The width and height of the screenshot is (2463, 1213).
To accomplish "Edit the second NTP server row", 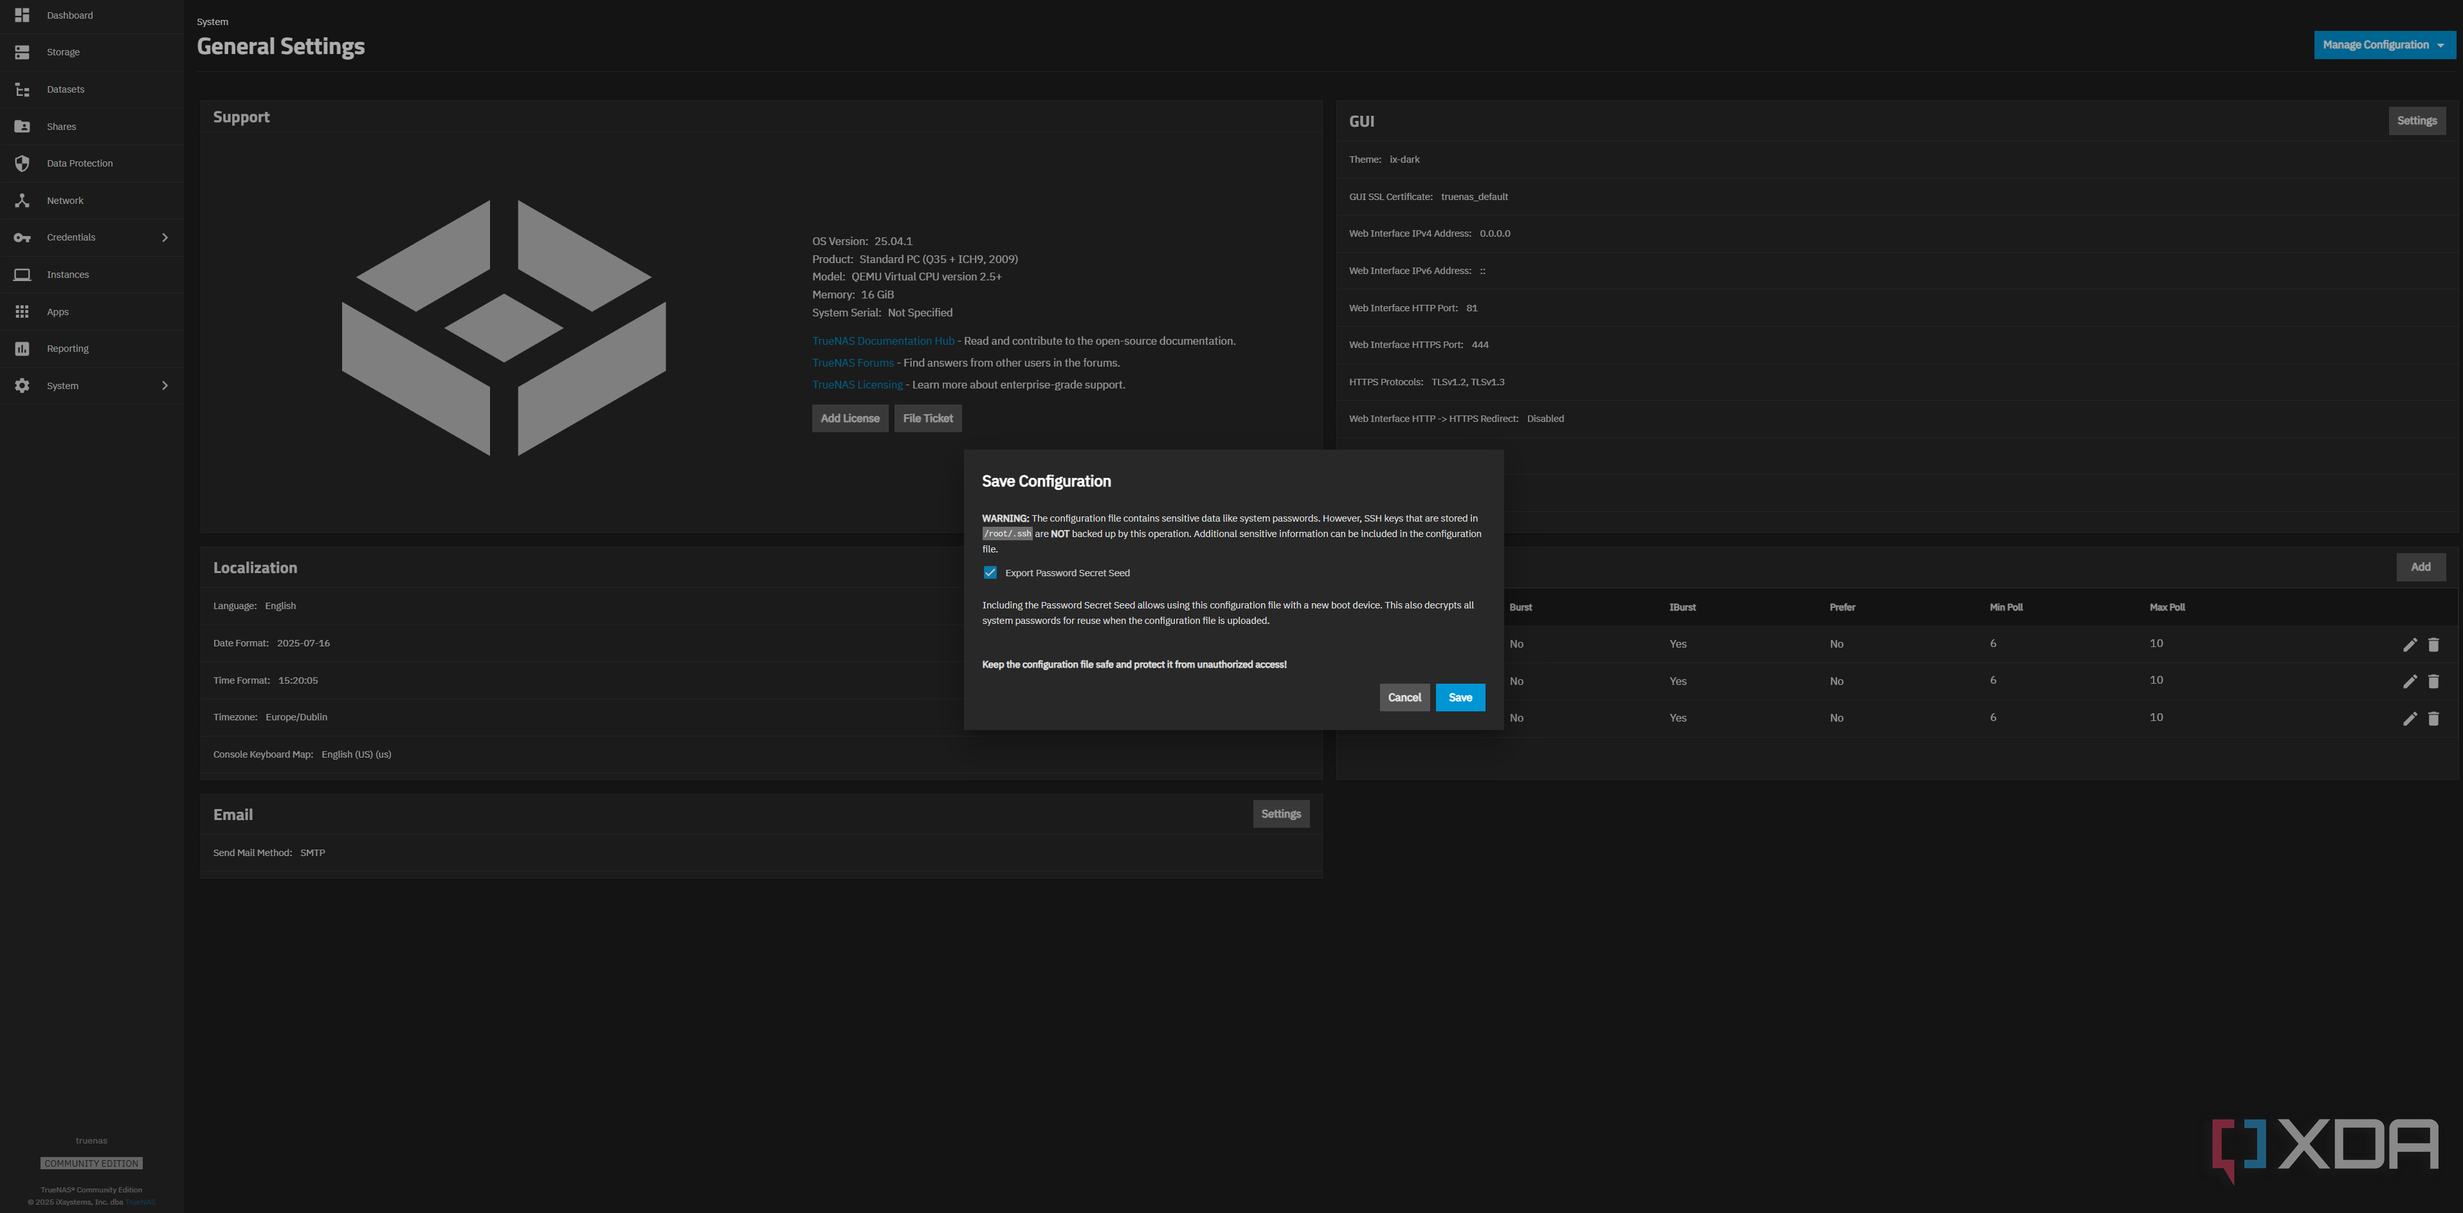I will (2410, 681).
